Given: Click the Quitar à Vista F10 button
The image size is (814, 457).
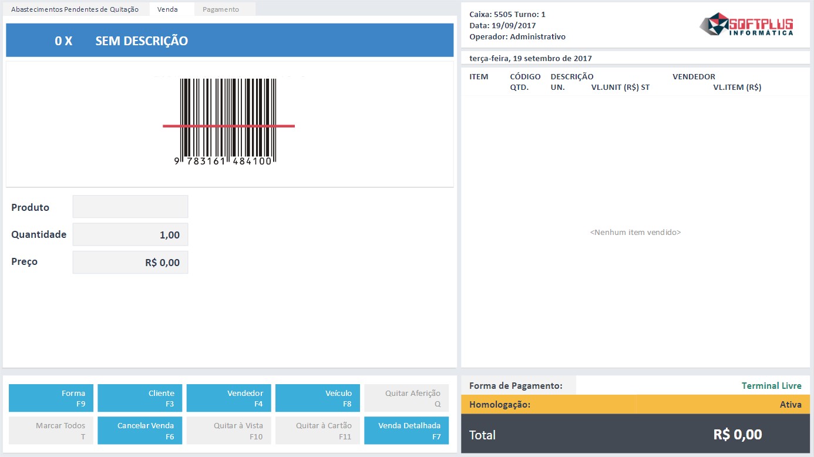Looking at the screenshot, I should tap(229, 431).
